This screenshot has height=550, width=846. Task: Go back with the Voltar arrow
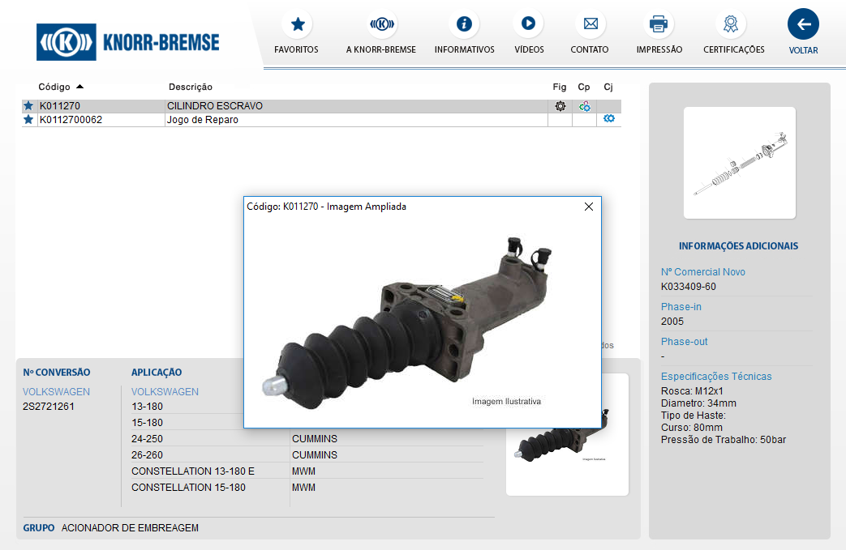point(803,24)
